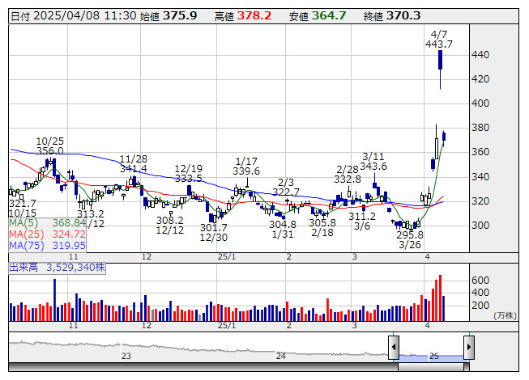Click the 23 year marker in navigator
This screenshot has width=529, height=380.
(x=126, y=356)
